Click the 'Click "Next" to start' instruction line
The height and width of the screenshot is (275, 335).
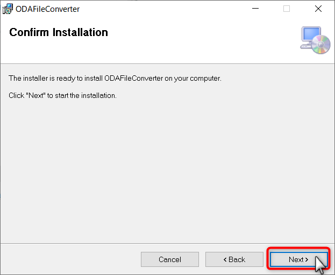pyautogui.click(x=62, y=95)
